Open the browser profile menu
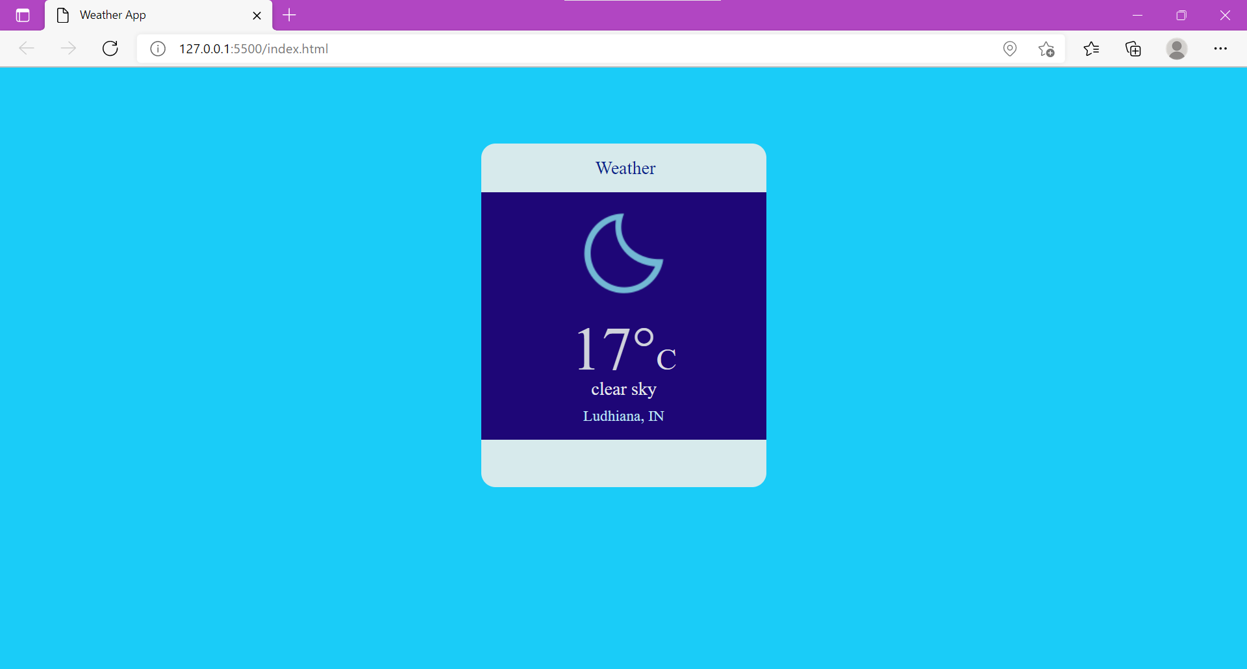Viewport: 1247px width, 669px height. (1177, 49)
